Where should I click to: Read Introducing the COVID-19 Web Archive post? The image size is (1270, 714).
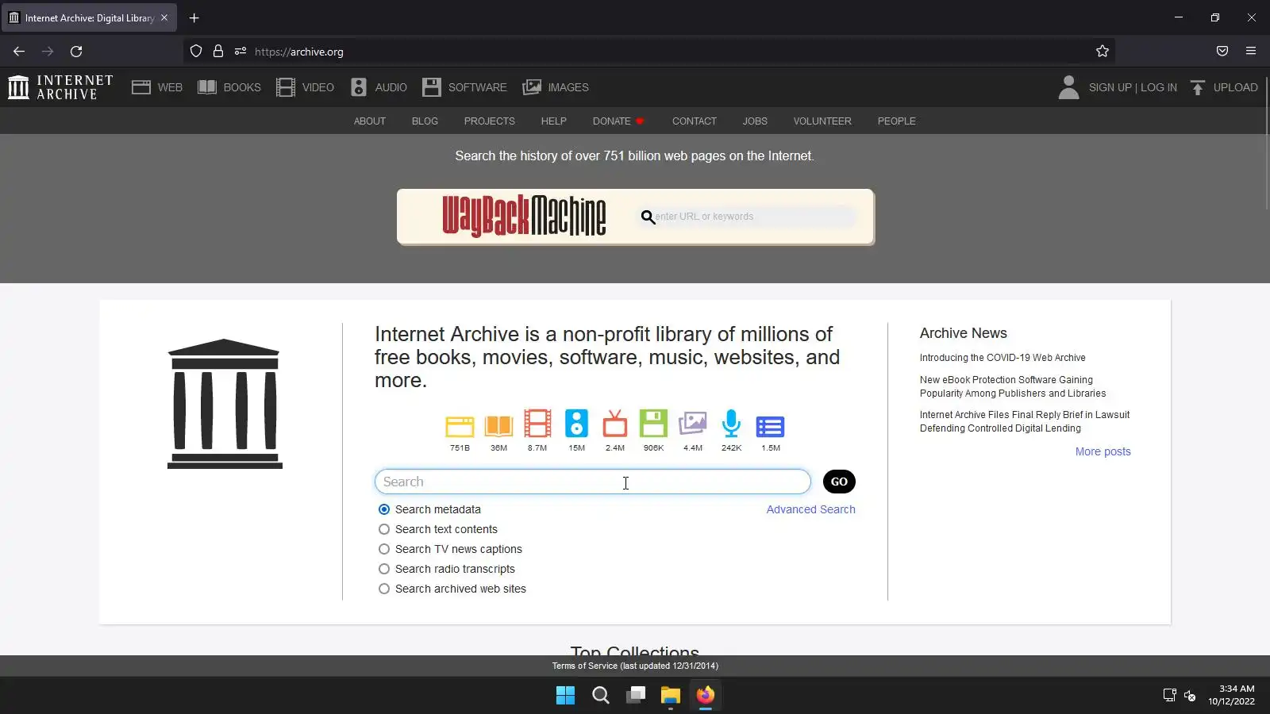(x=1003, y=358)
